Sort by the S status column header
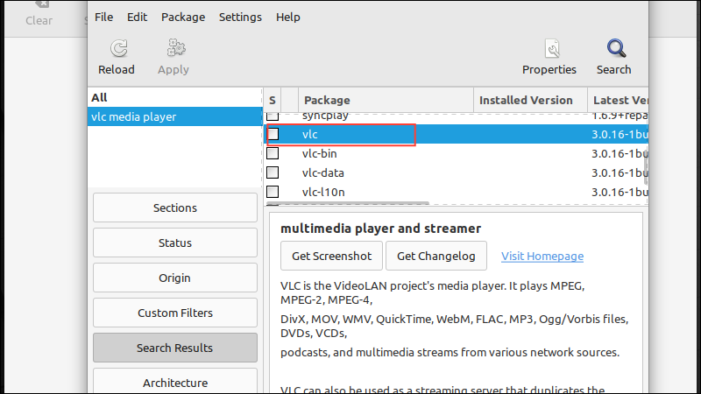 [273, 100]
